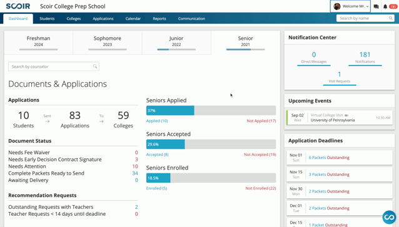Click the search by counselor magnifier icon

[x=95, y=67]
